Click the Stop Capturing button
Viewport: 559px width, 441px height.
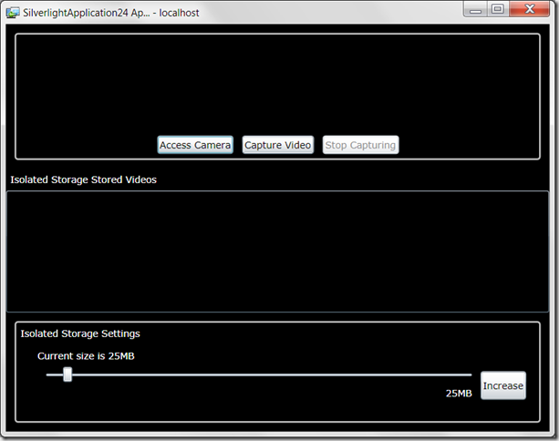[x=360, y=145]
